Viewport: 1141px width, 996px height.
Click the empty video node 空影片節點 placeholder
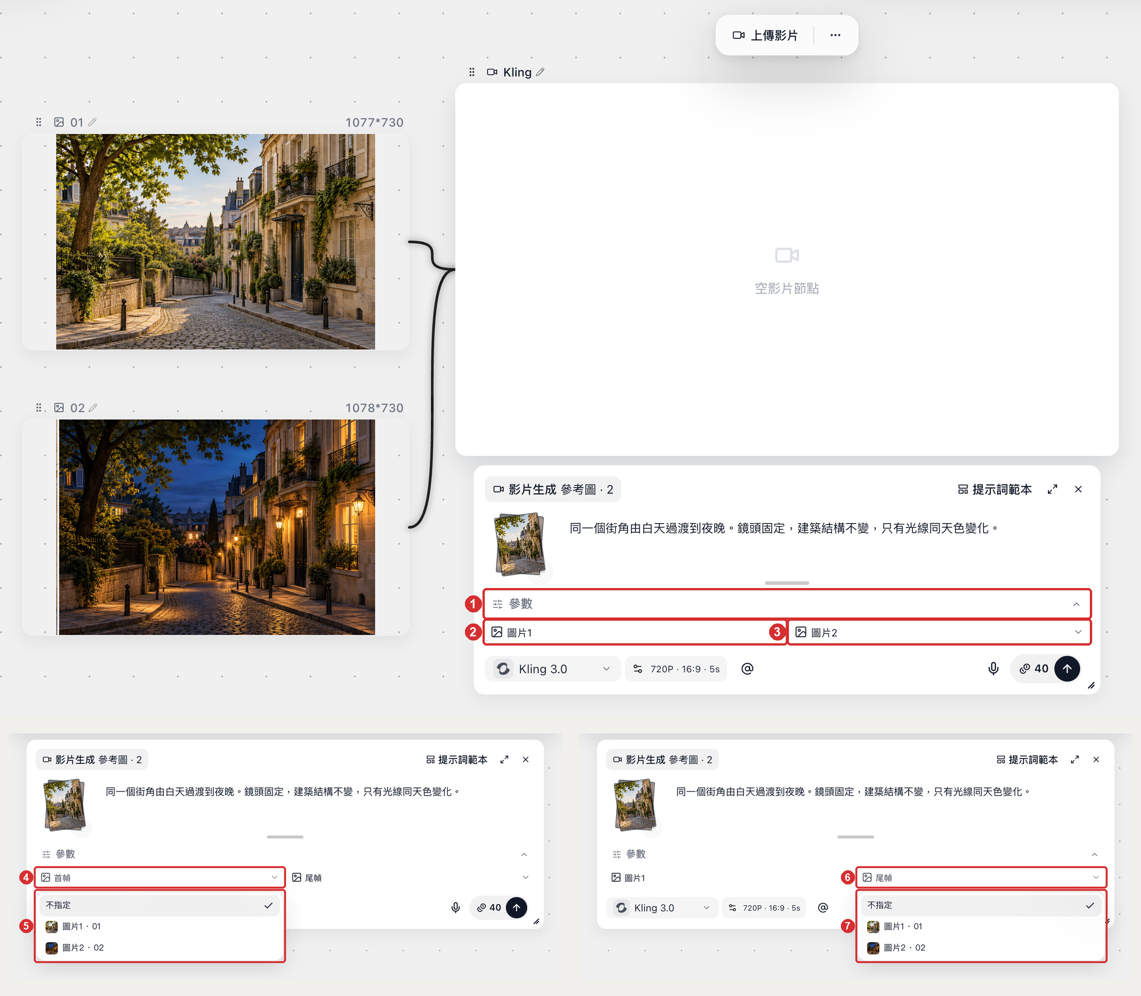tap(787, 271)
